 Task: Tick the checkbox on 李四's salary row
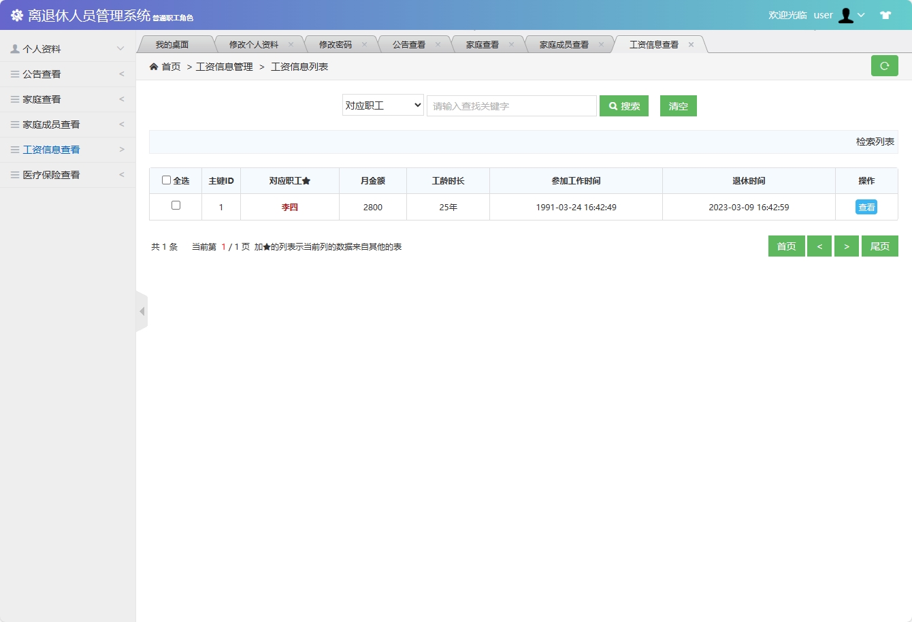pyautogui.click(x=175, y=206)
